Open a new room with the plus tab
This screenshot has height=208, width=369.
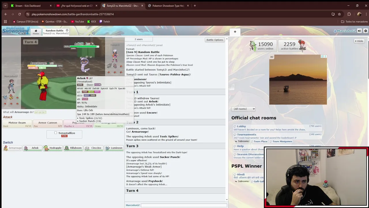tap(235, 32)
